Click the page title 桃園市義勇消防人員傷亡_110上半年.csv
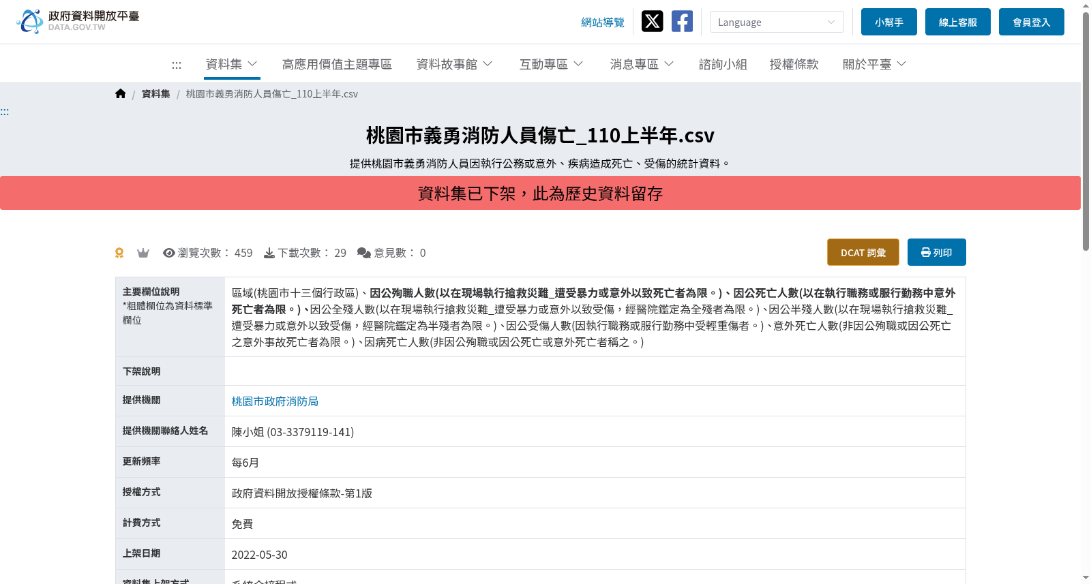Viewport: 1091px width, 584px height. (x=540, y=136)
